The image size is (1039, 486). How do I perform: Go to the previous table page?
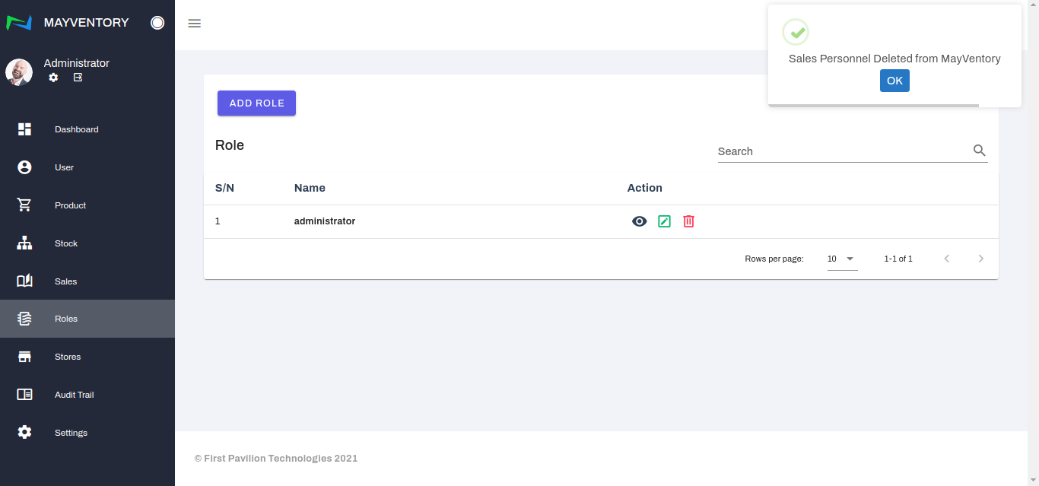pos(947,259)
